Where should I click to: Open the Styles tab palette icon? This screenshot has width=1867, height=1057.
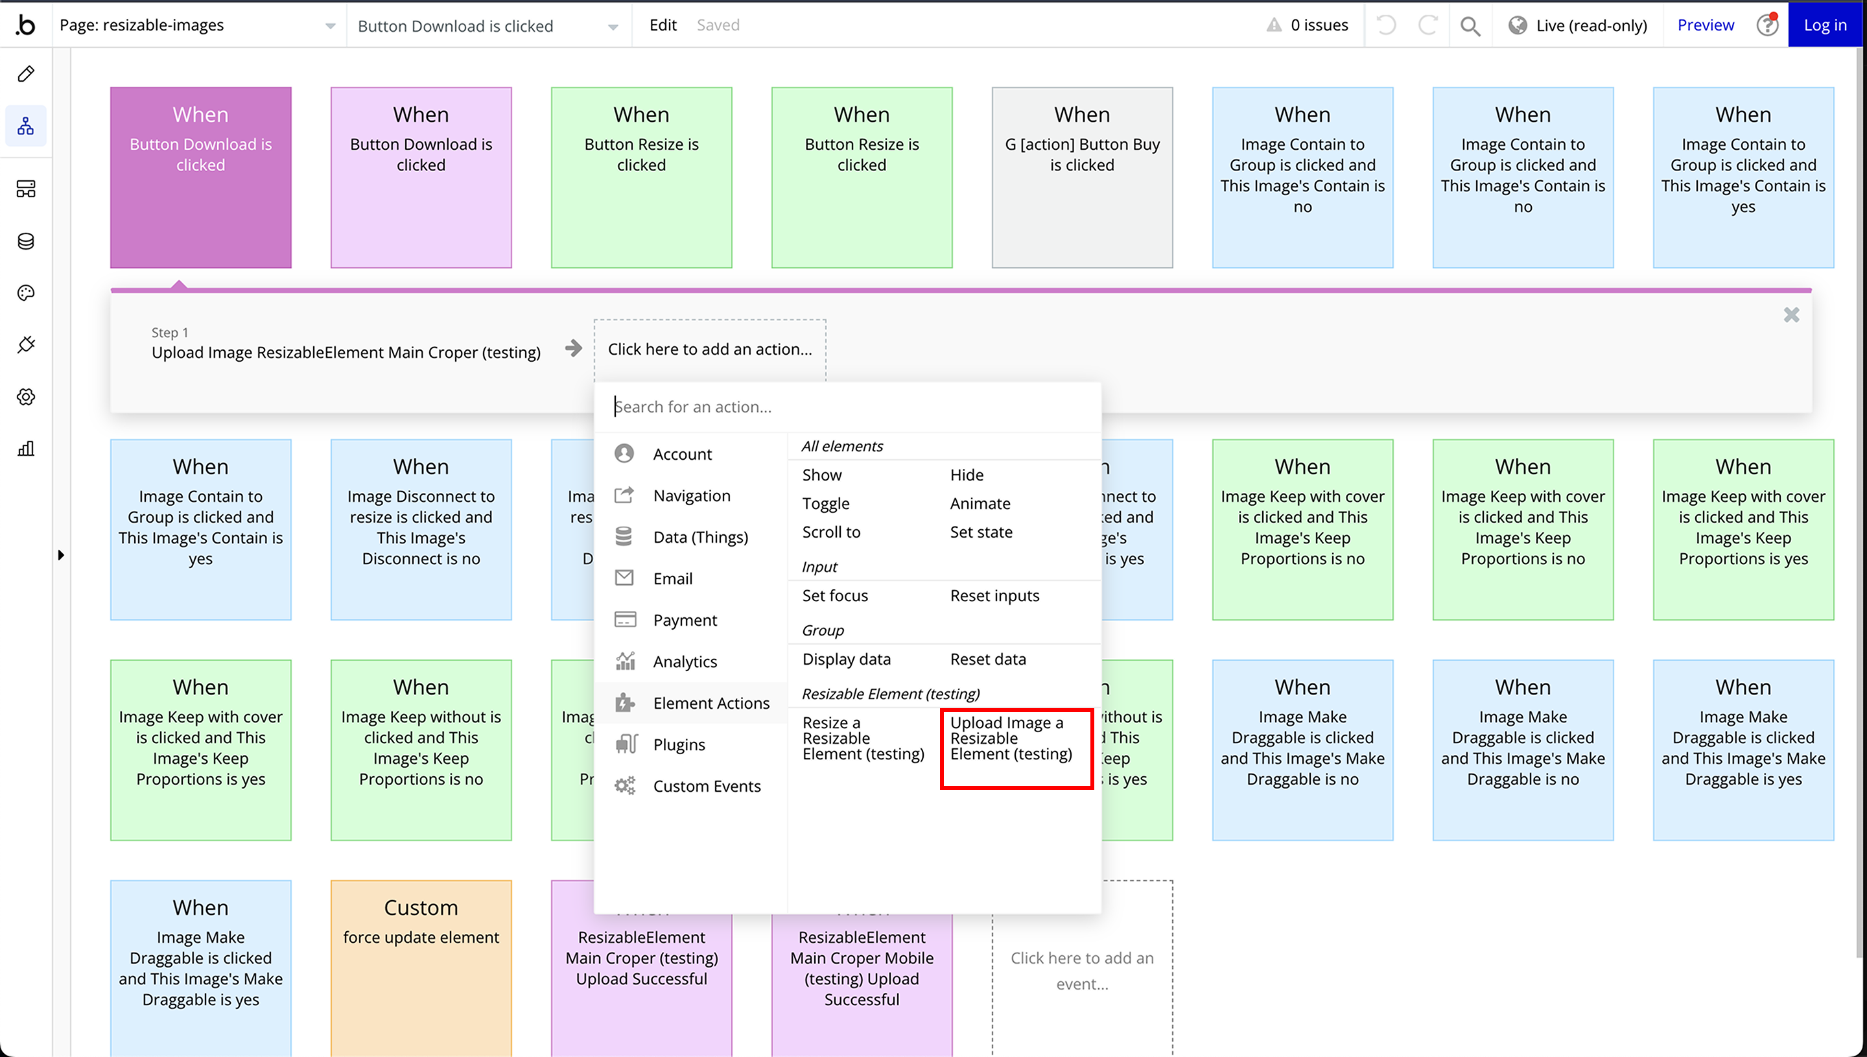pyautogui.click(x=26, y=293)
